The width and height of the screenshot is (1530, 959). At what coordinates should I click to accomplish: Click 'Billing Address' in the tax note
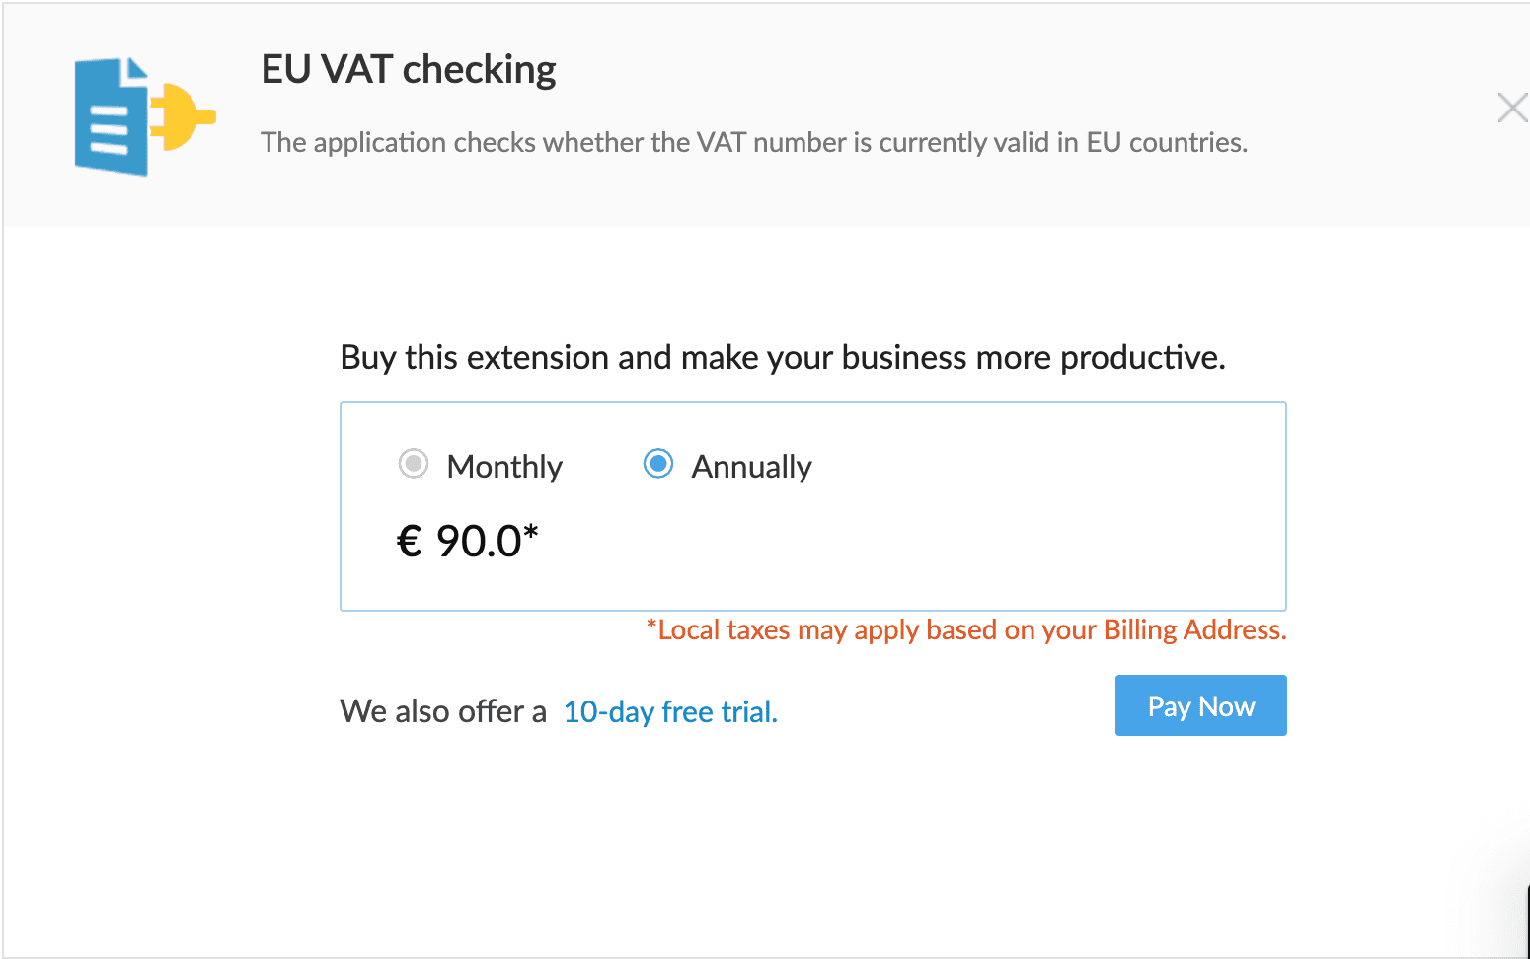1193,630
